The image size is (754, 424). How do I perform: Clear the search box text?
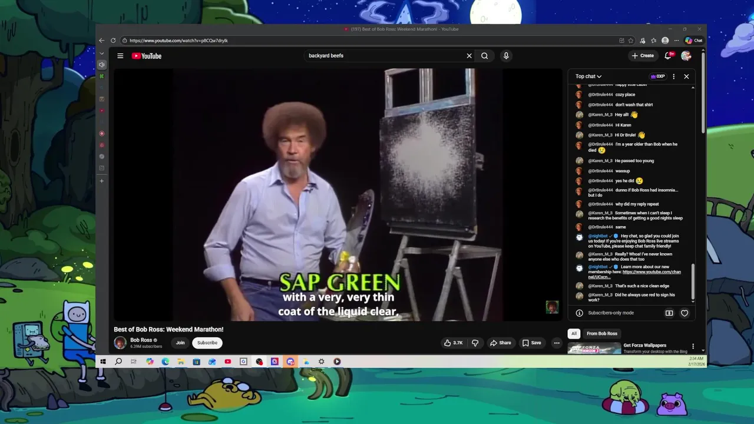pos(469,56)
